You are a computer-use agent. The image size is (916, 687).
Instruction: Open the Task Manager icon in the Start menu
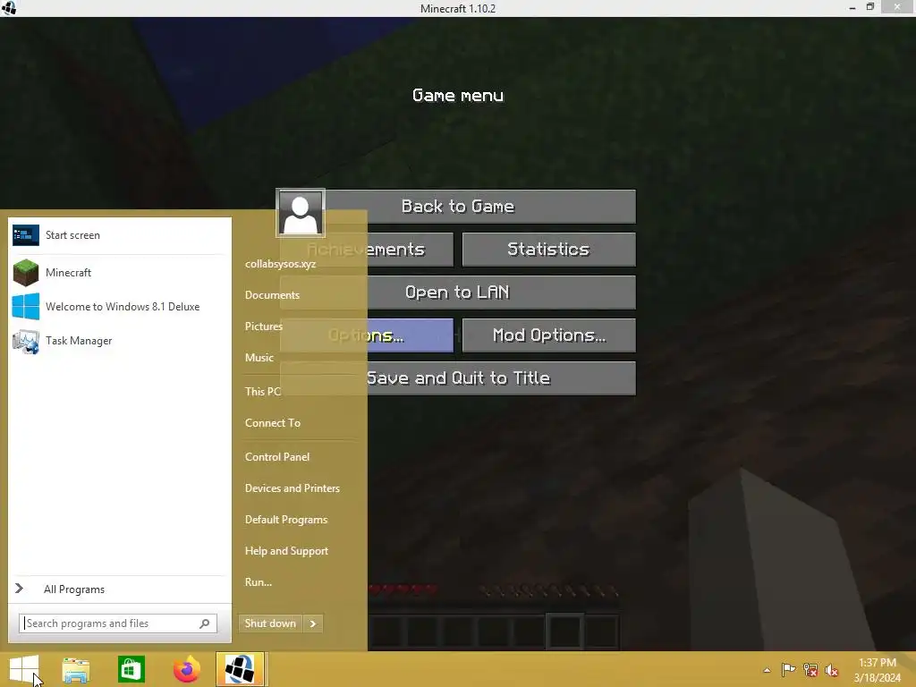coord(26,341)
